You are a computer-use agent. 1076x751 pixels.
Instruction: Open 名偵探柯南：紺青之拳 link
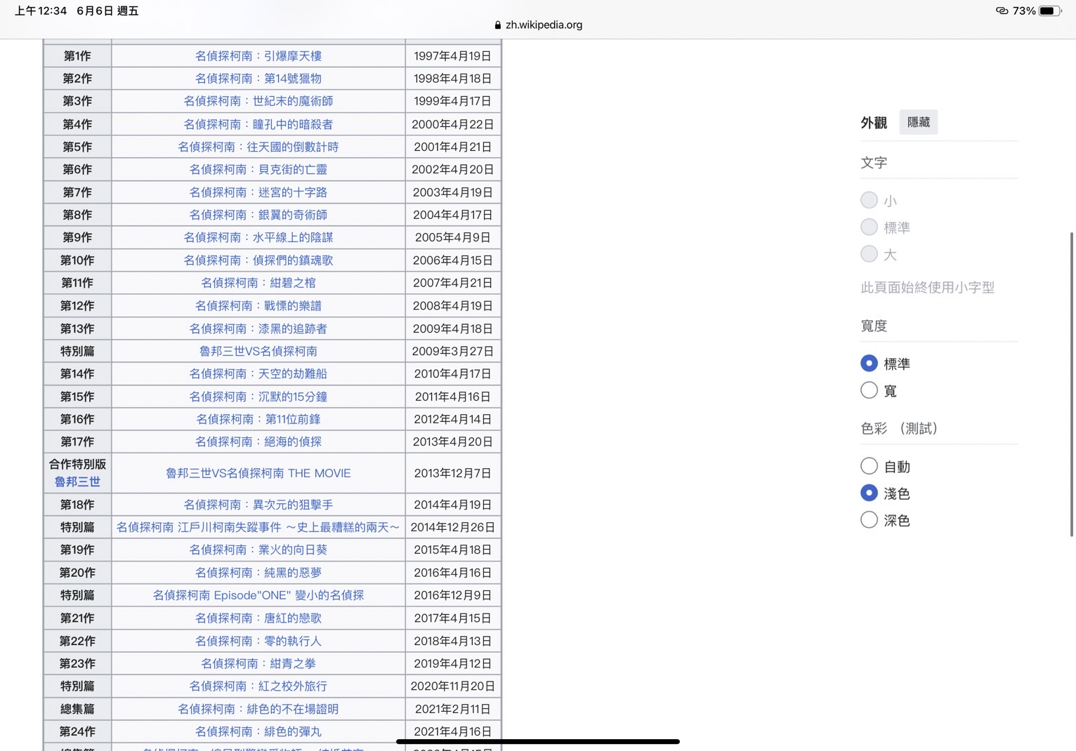click(x=258, y=663)
